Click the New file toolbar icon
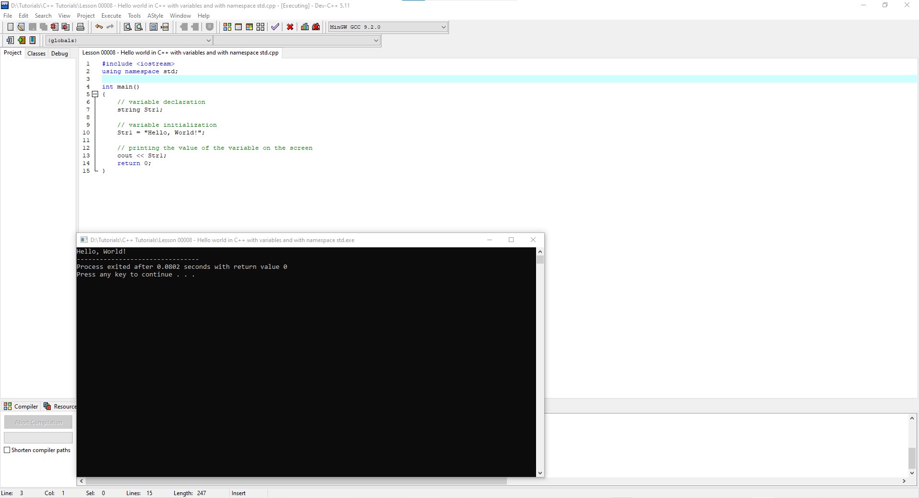Image resolution: width=919 pixels, height=498 pixels. [10, 27]
